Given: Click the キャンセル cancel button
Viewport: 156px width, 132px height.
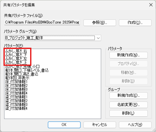Looking at the screenshot, I should point(100,125).
